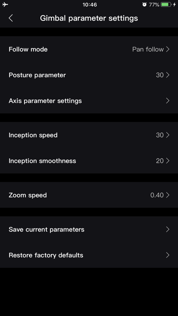Image resolution: width=178 pixels, height=316 pixels.
Task: Tap Save current parameters
Action: [x=89, y=229]
